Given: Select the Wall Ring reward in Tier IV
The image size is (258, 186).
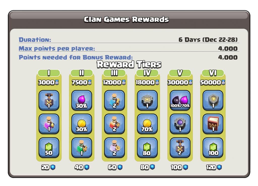Looking at the screenshot, I should pyautogui.click(x=147, y=100).
